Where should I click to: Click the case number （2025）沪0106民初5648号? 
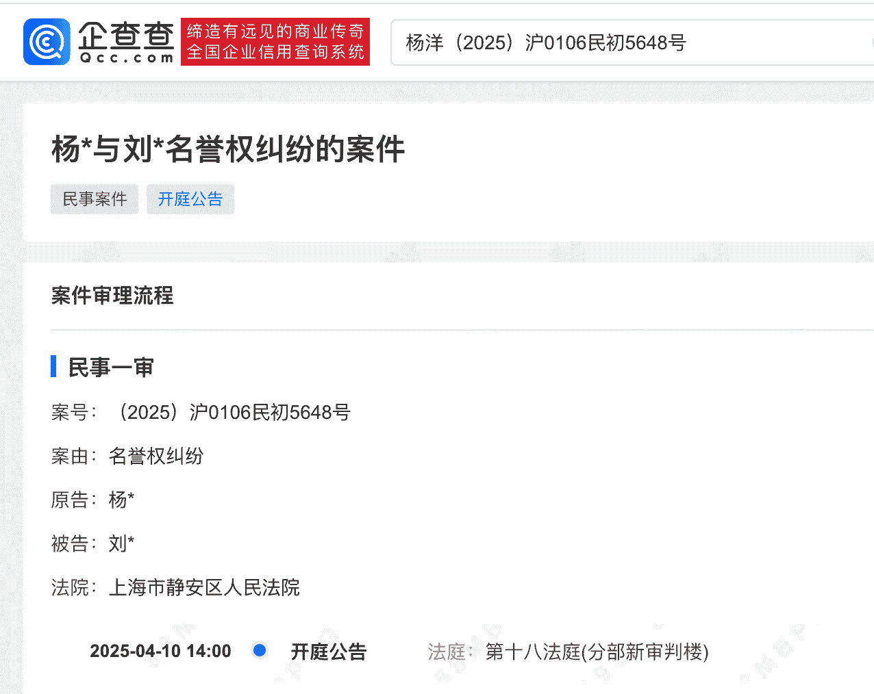(x=233, y=412)
